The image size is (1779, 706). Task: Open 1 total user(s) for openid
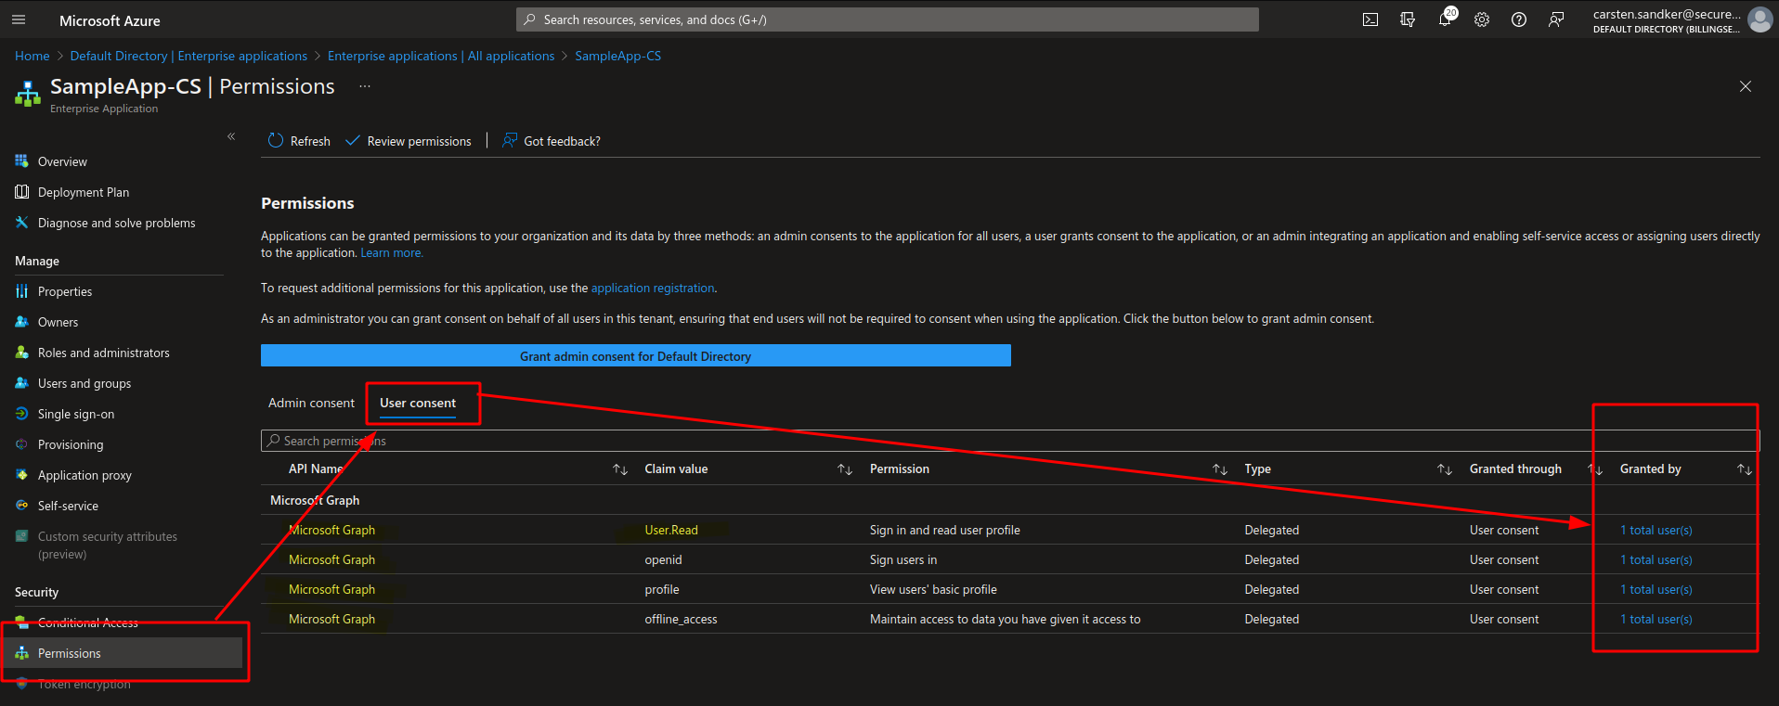1656,559
